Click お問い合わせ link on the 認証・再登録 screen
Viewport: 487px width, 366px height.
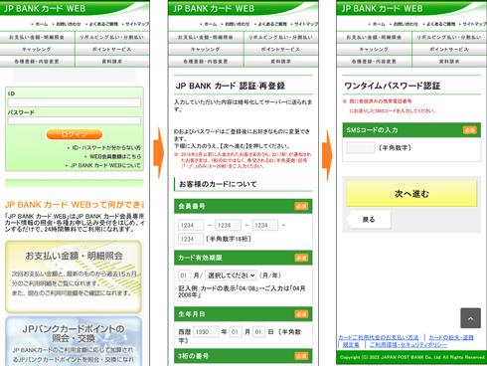[238, 24]
